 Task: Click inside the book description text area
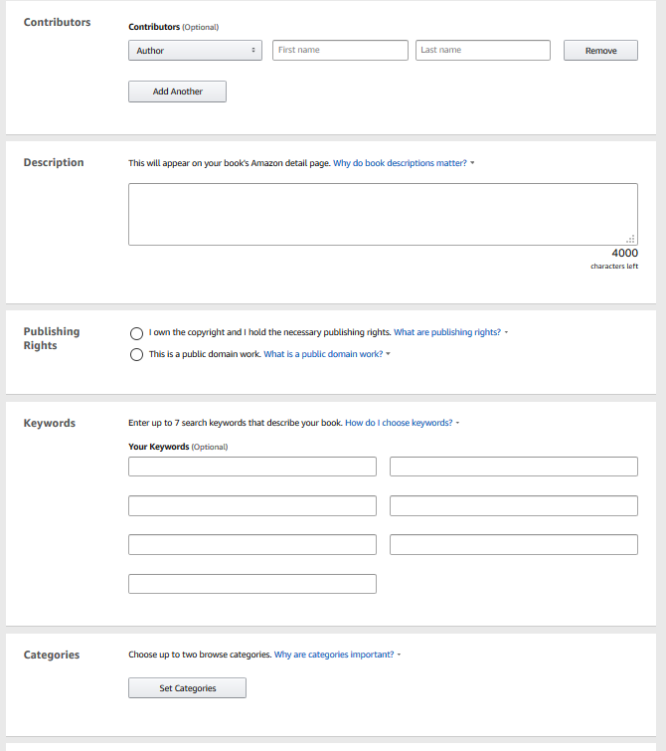coord(383,214)
